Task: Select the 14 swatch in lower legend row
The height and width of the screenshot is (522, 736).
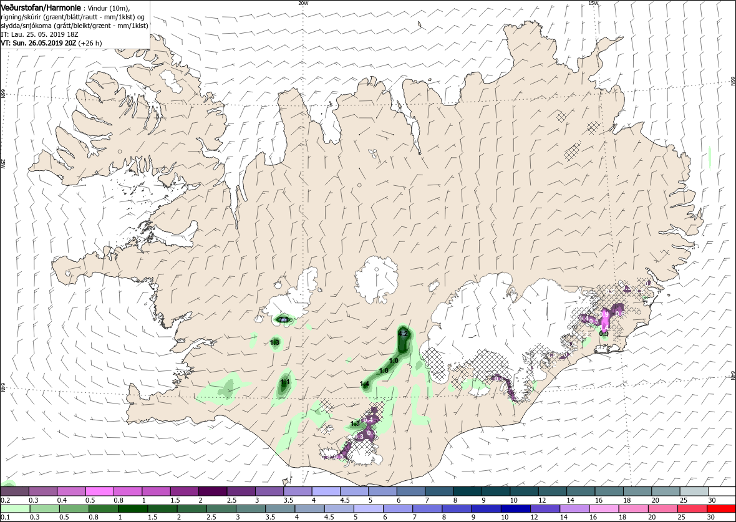Action: coord(574,509)
